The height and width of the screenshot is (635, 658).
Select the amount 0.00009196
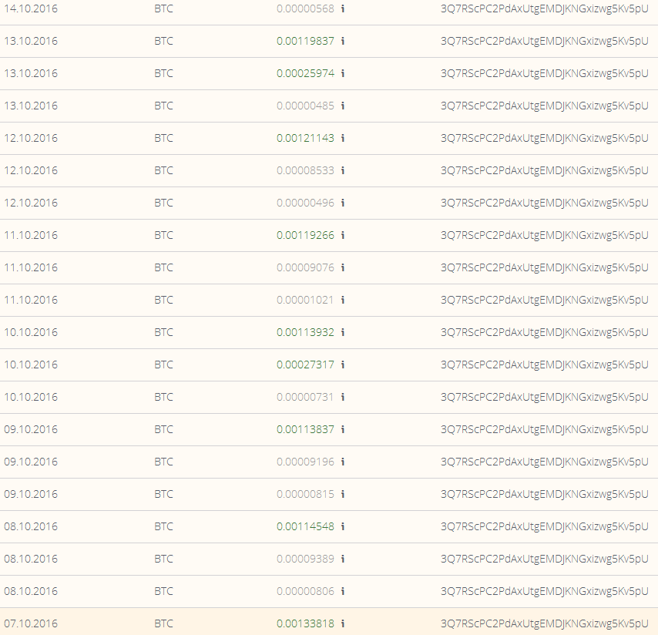pyautogui.click(x=305, y=462)
